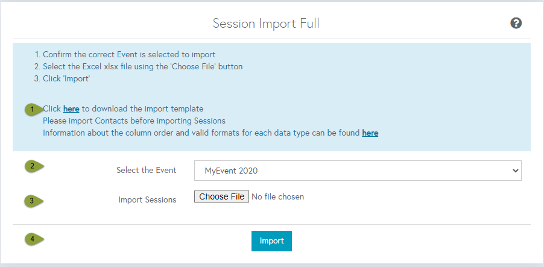544x267 pixels.
Task: Open the 'here' link about column order formats
Action: click(370, 133)
